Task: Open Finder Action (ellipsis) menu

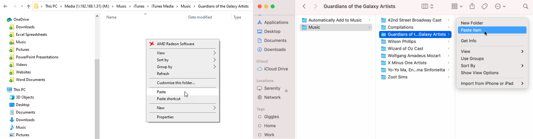Action: coord(500,6)
